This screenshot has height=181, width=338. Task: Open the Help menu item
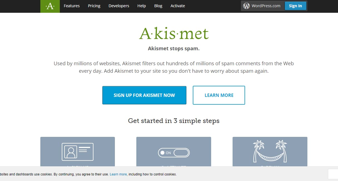tap(141, 6)
